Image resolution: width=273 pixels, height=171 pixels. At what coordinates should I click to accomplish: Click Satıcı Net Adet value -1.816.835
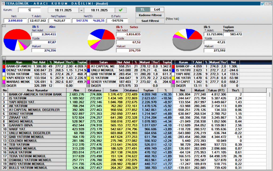129,34
